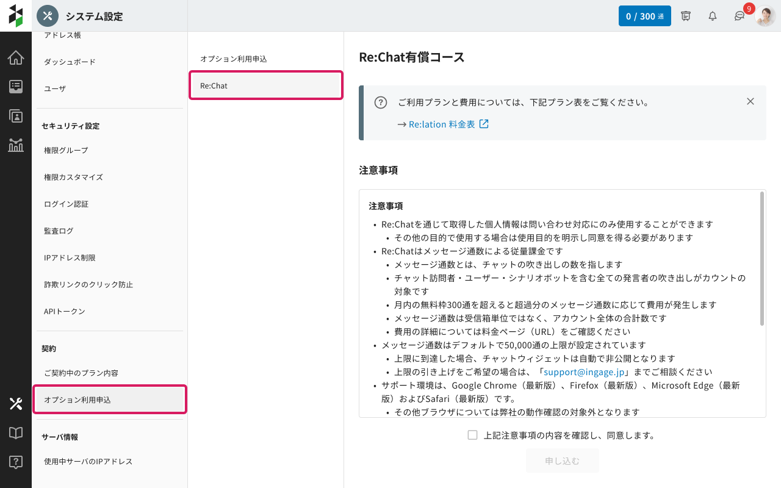Click the 注意事項 box scrollbar
The image size is (781, 488).
tap(761, 259)
